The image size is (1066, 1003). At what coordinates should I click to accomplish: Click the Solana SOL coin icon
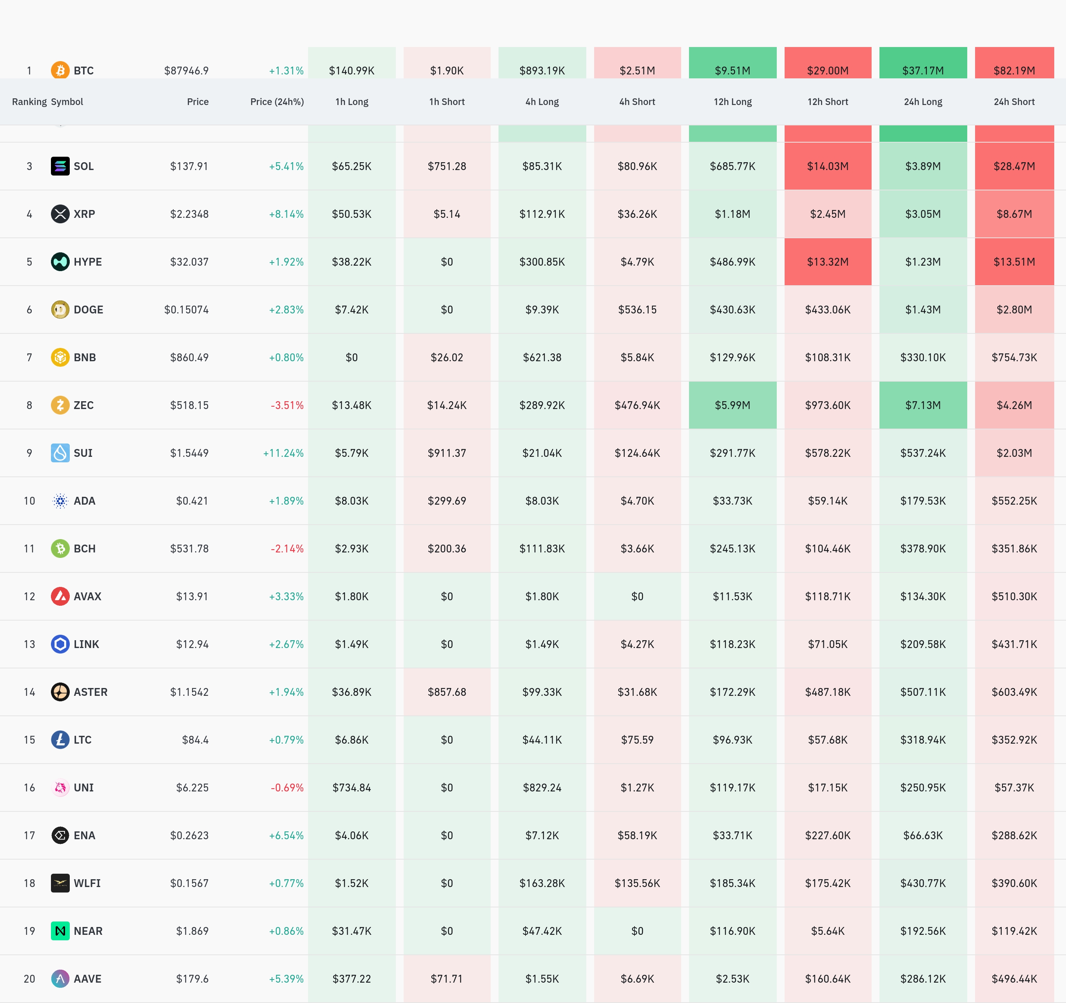[x=60, y=166]
